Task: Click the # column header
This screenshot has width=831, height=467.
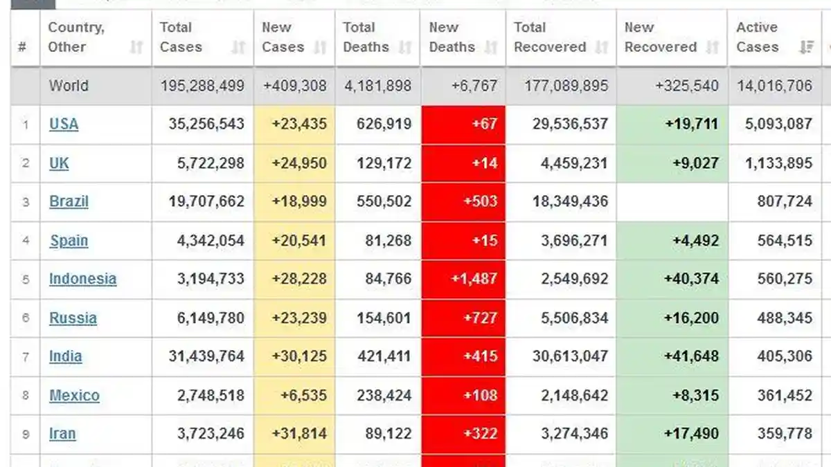Action: 23,48
